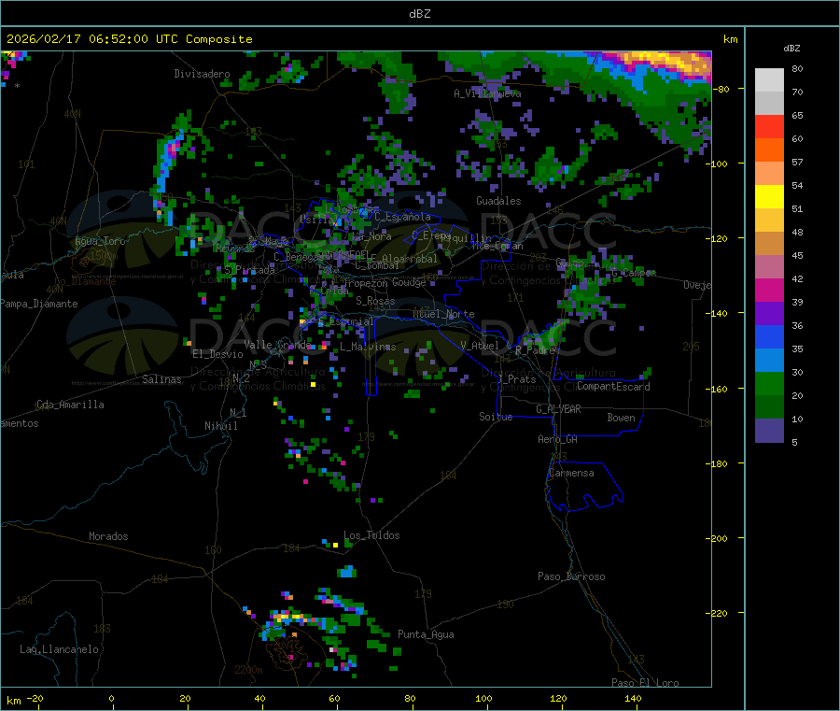Pick the light blue 30-35 dBZ legend swatch

pyautogui.click(x=769, y=361)
